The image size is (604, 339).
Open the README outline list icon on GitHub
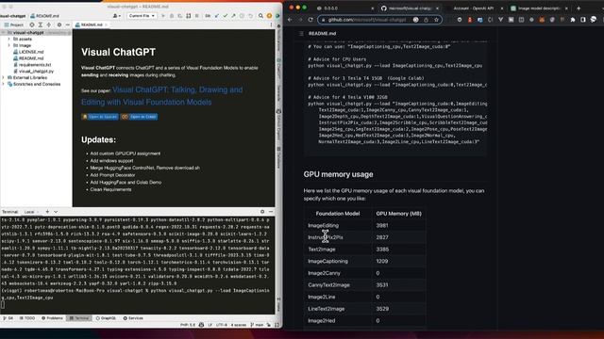click(301, 34)
